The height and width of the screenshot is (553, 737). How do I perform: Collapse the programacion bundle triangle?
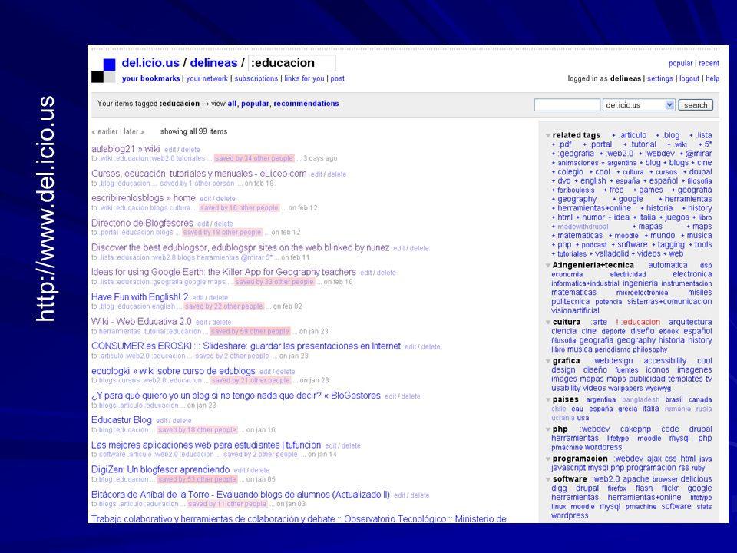(x=548, y=459)
